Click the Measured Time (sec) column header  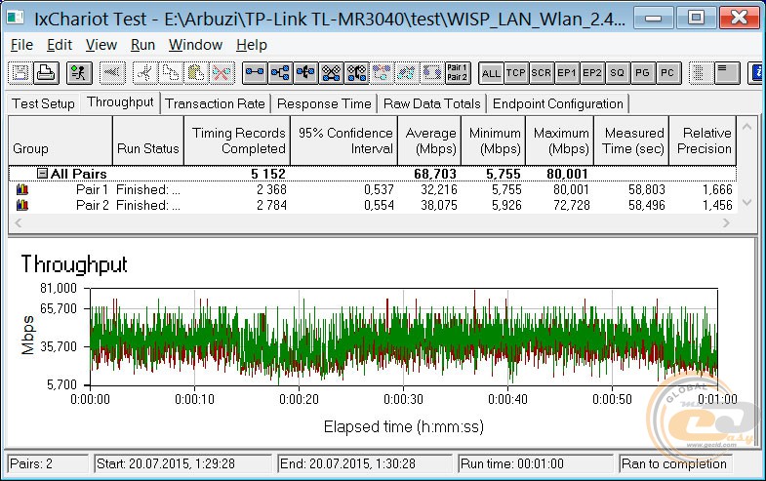coord(631,140)
